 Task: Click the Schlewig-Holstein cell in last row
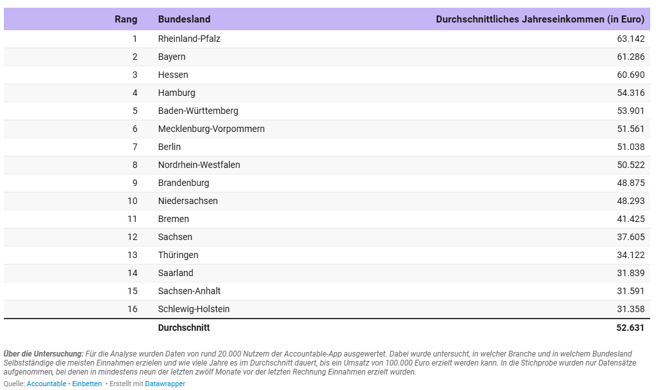194,309
